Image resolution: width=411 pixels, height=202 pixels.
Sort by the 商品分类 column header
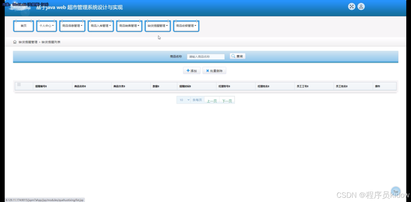(x=119, y=86)
